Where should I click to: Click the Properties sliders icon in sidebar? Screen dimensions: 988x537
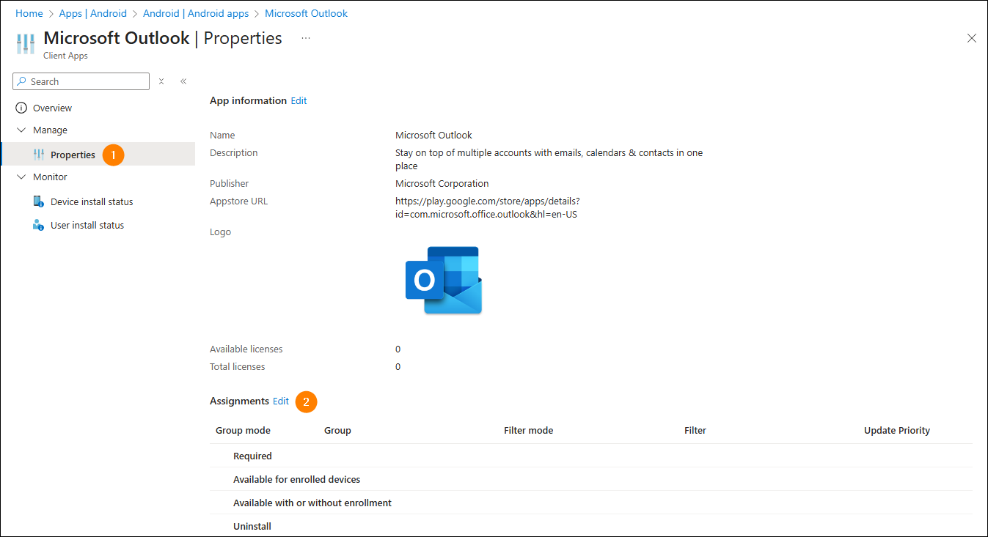[39, 155]
